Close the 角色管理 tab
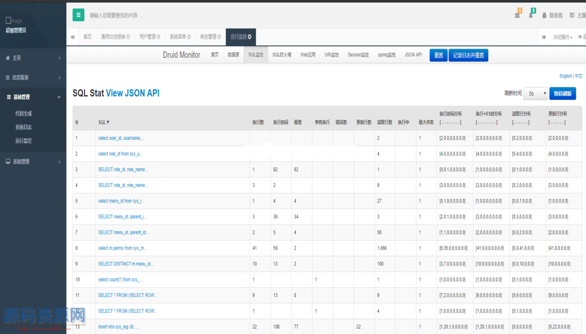586x334 pixels. pyautogui.click(x=219, y=37)
